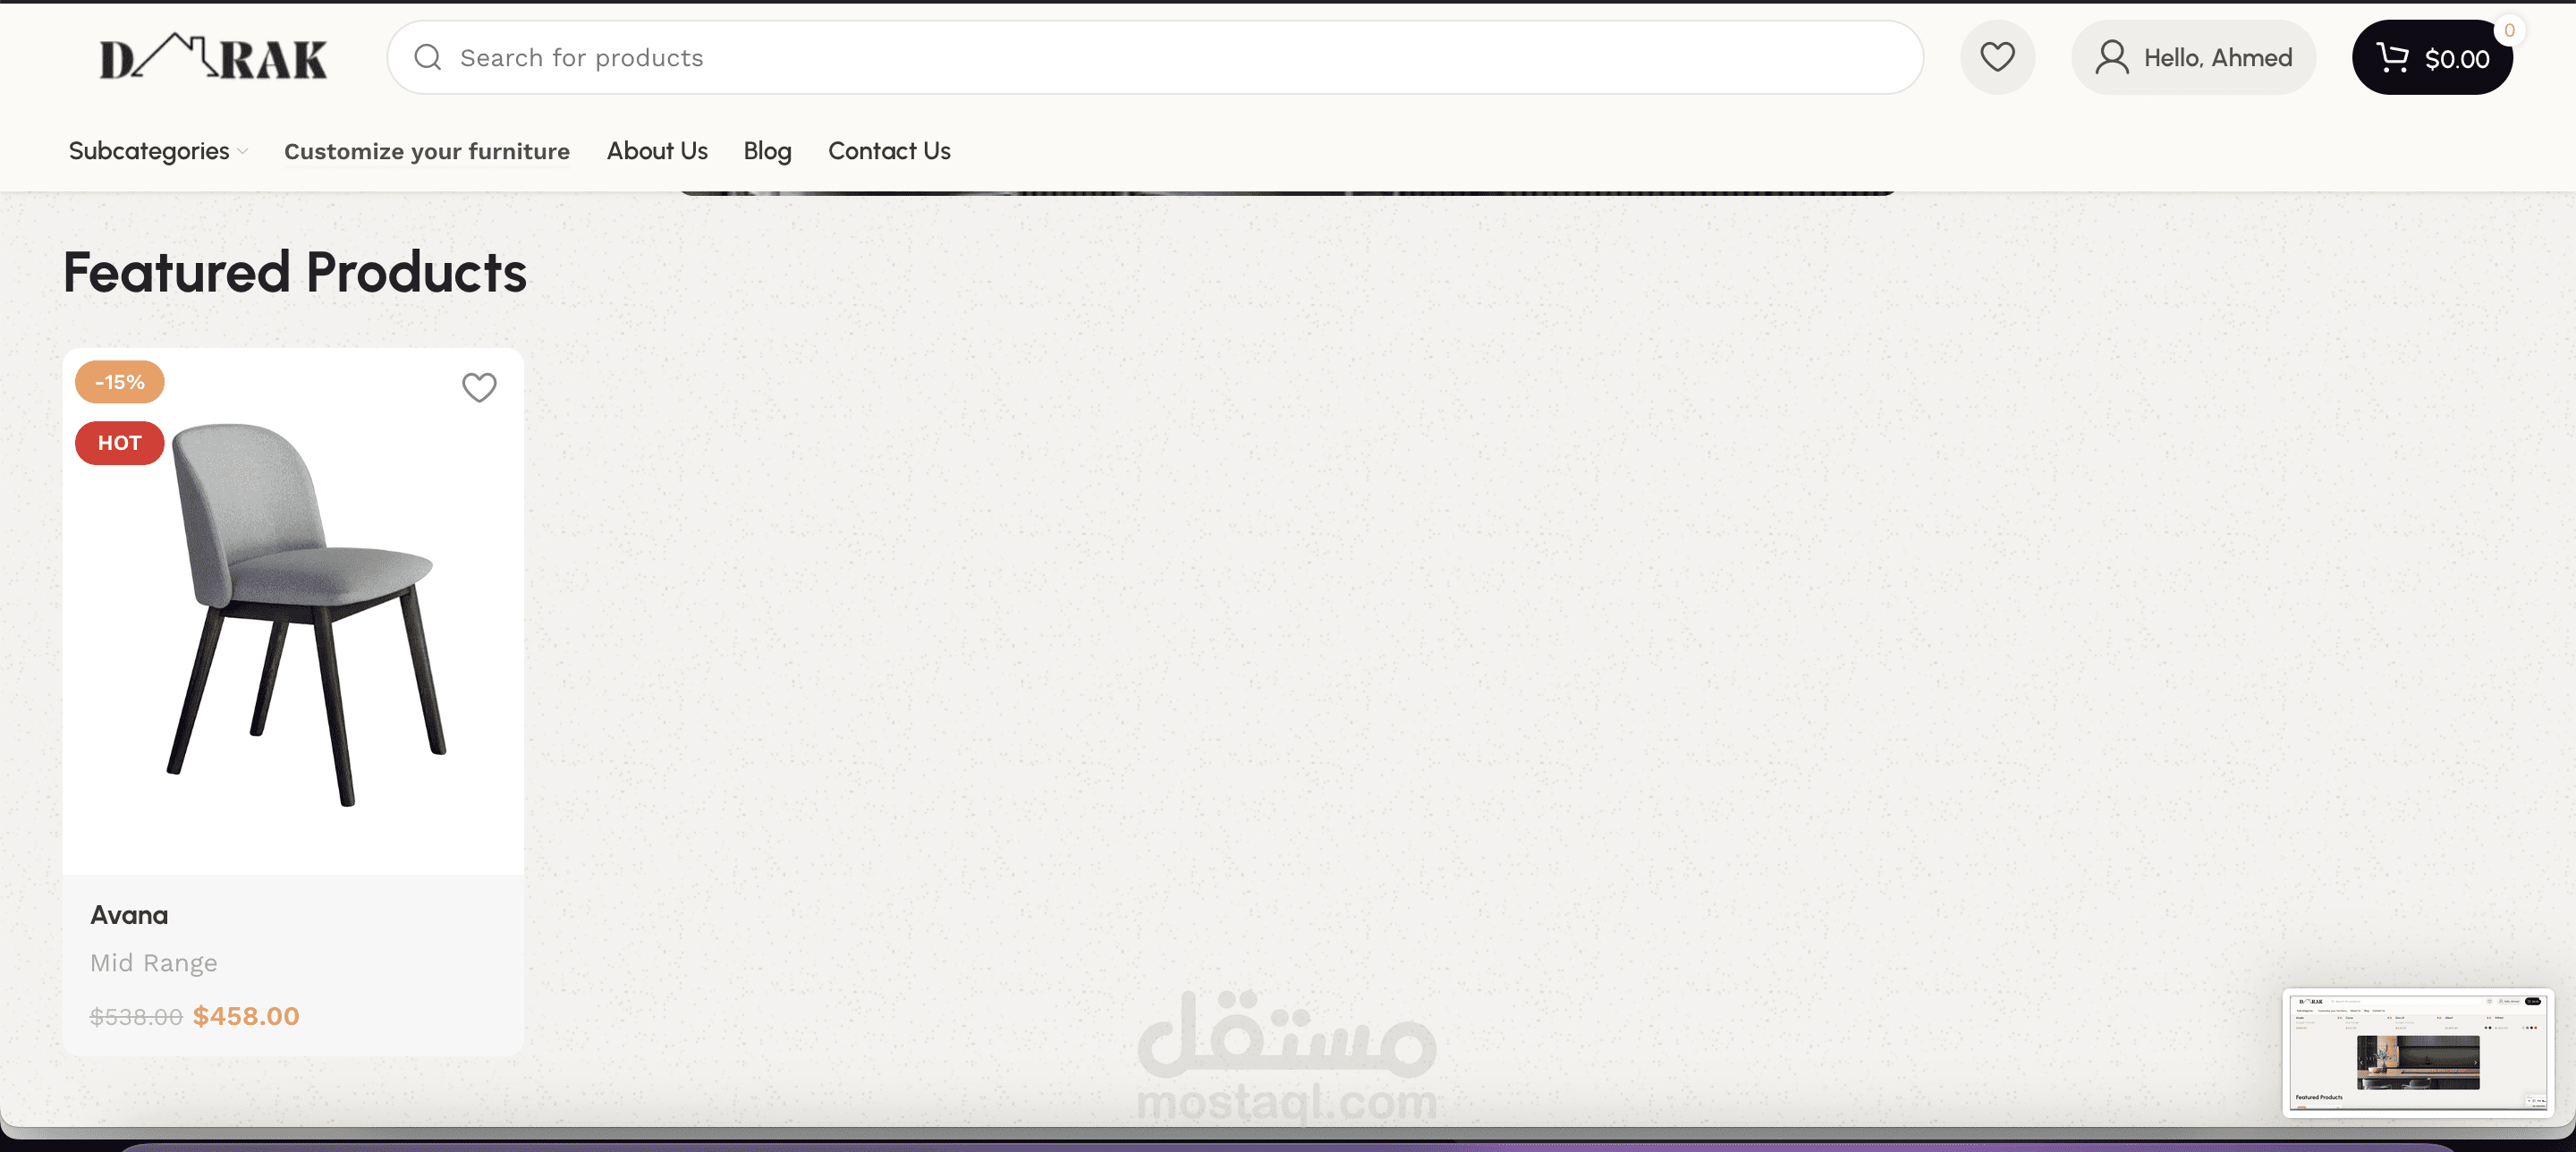
Task: Open the Subcategories dropdown
Action: [149, 151]
